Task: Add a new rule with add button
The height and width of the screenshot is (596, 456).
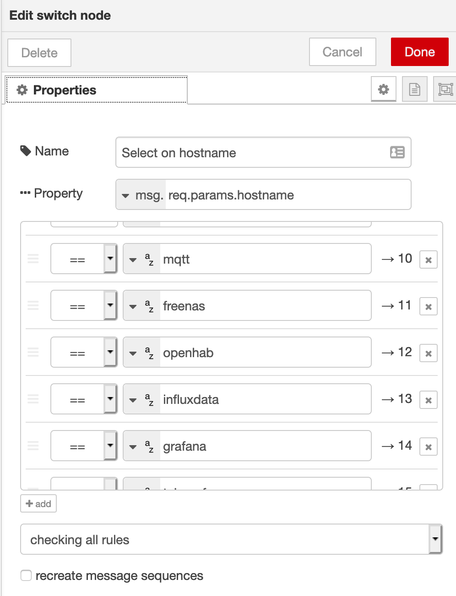Action: [x=38, y=504]
